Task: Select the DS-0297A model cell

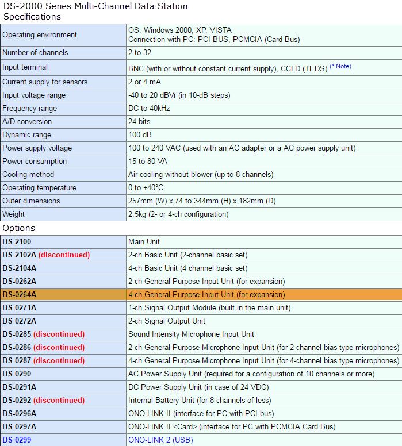Action: [63, 426]
